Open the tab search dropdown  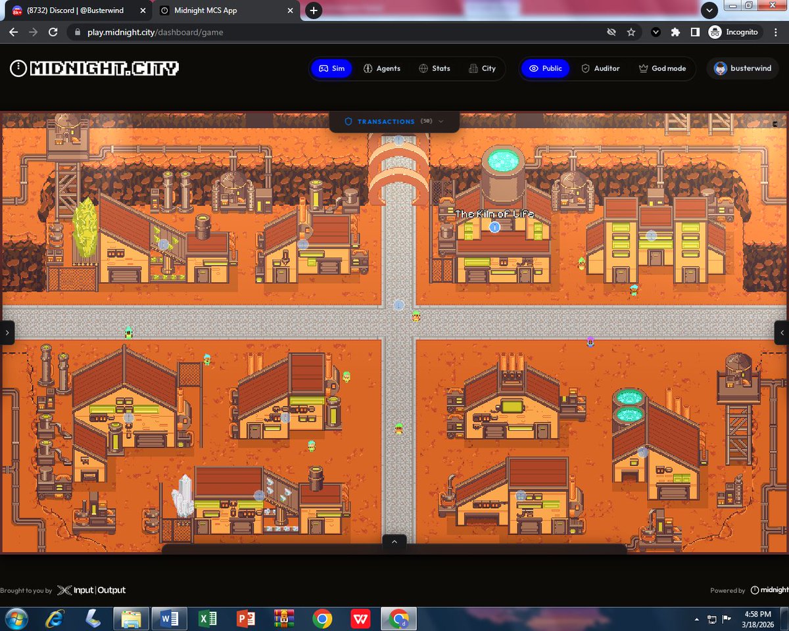click(709, 11)
